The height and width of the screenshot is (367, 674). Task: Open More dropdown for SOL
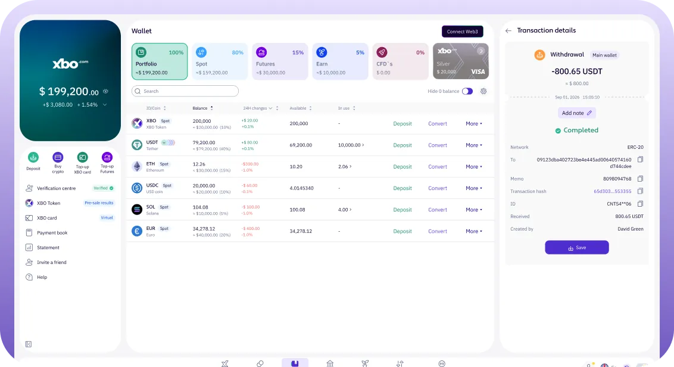coord(474,210)
